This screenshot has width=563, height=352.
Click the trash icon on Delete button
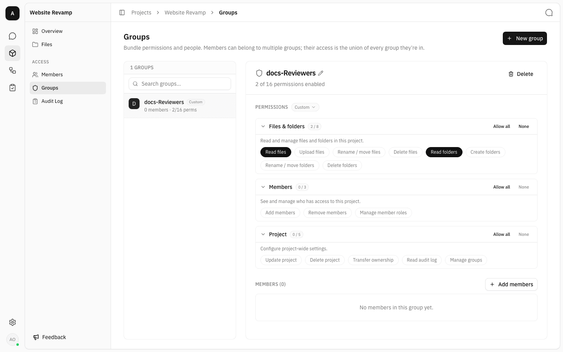(x=511, y=74)
